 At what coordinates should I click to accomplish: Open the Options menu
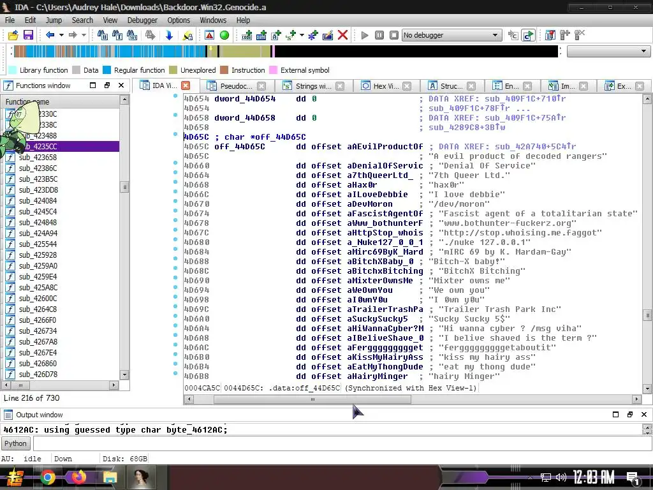(179, 20)
